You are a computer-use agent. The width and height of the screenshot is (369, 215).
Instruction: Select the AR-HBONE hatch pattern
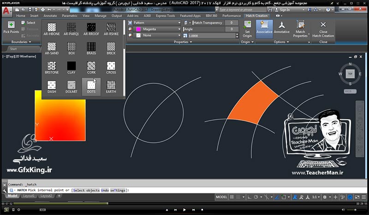[x=52, y=29]
